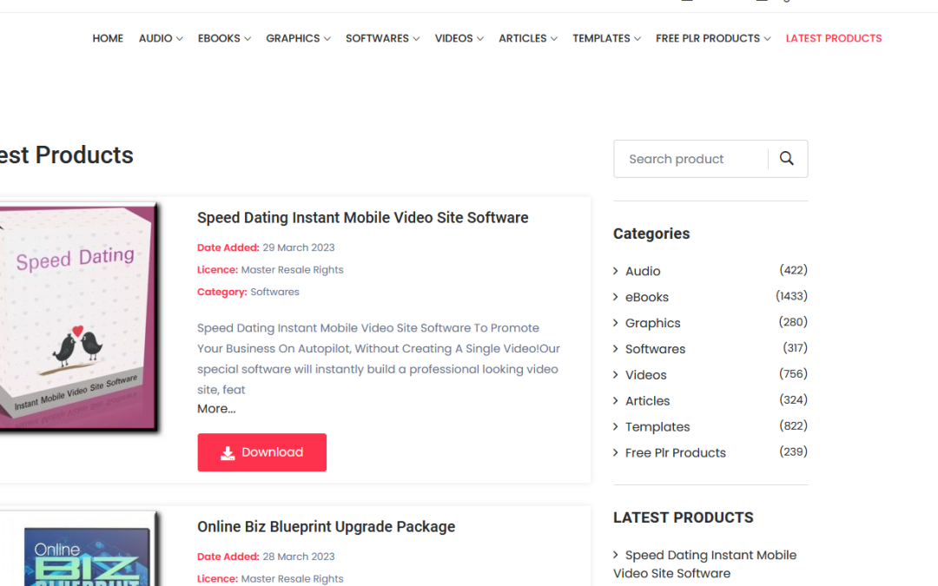Browse the Free Plr Products category
938x586 pixels.
click(x=676, y=452)
